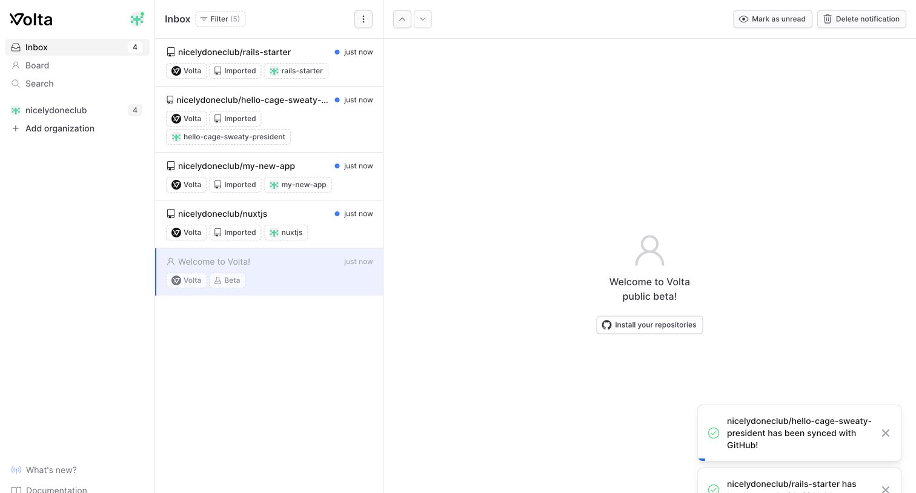Open nicelydoneclub/nuxtjs notification
The height and width of the screenshot is (493, 916).
click(x=269, y=224)
